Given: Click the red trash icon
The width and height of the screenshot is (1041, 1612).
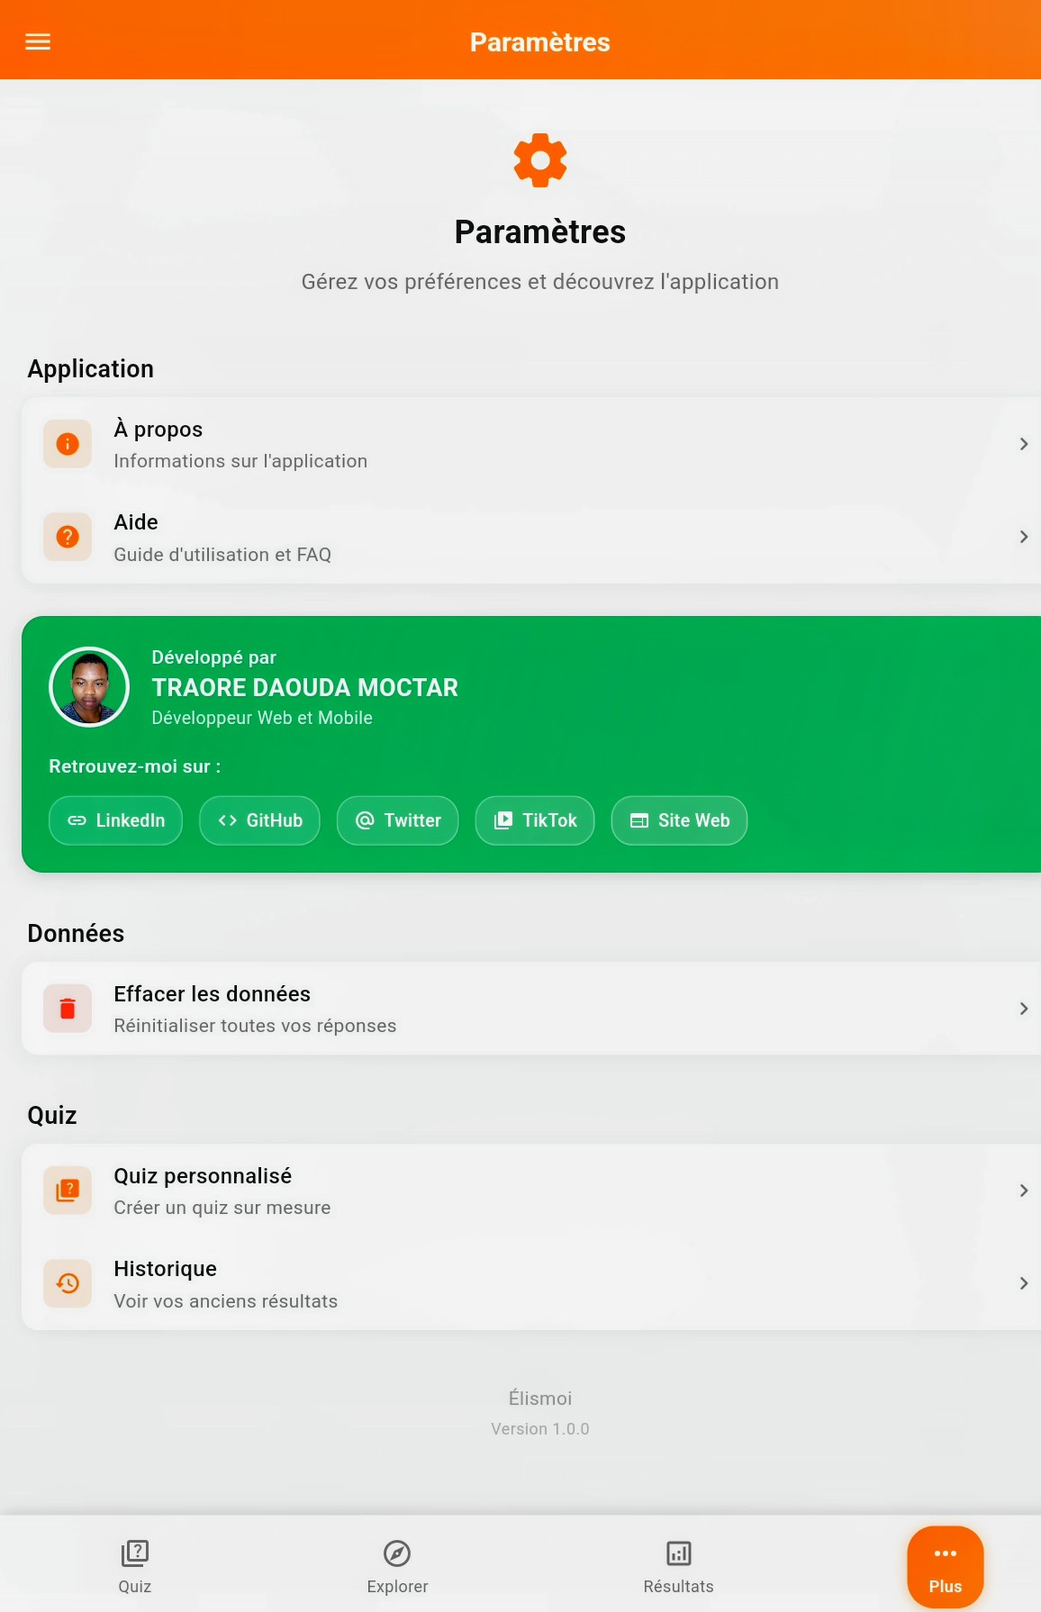Looking at the screenshot, I should [68, 1009].
